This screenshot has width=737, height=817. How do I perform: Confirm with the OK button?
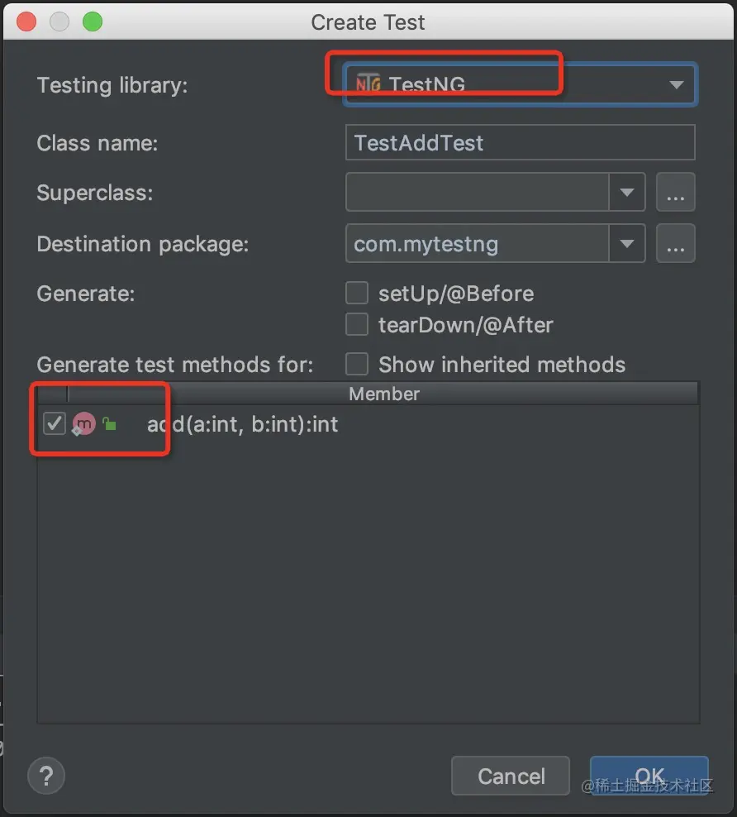[649, 776]
